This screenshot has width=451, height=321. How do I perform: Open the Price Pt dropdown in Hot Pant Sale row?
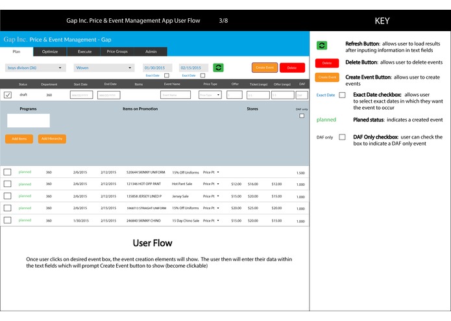(x=211, y=184)
